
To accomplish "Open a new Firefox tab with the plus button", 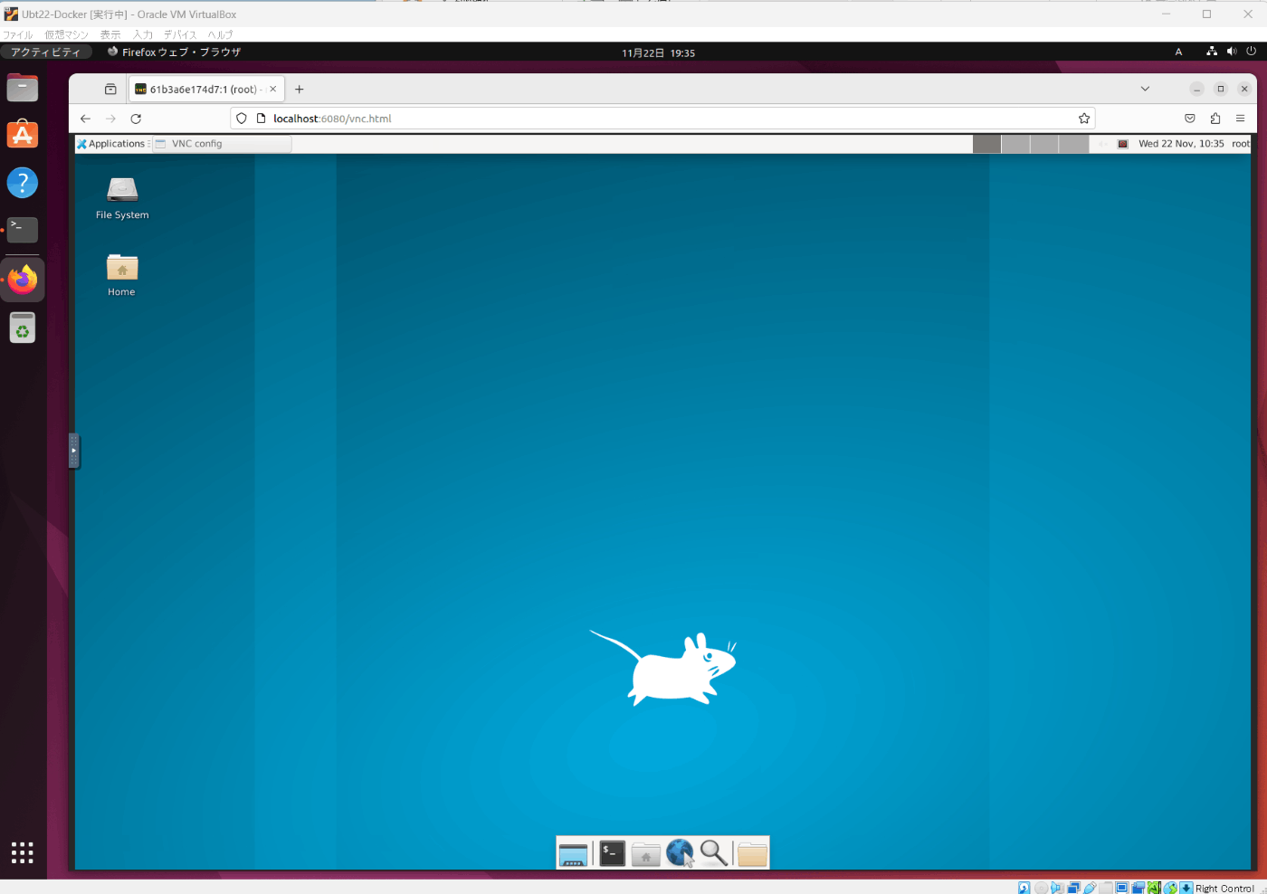I will [x=300, y=90].
